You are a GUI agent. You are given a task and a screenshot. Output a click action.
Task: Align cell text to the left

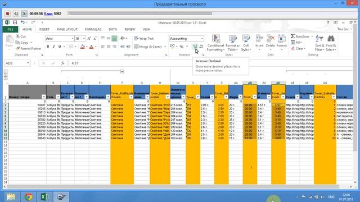click(102, 47)
